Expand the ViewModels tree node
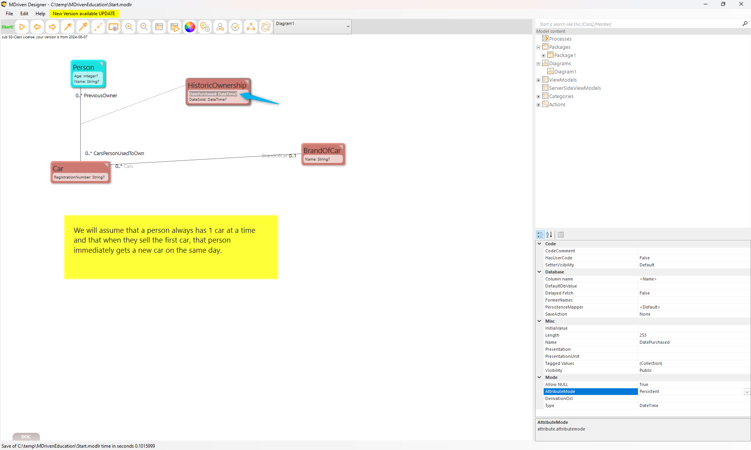751x450 pixels. (x=538, y=80)
